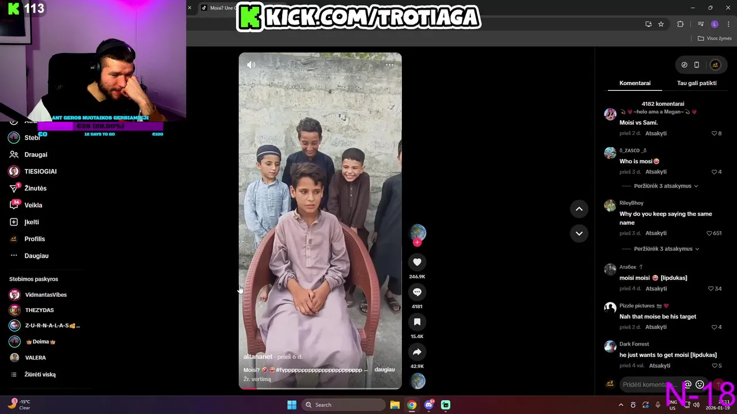Like the Pizzle pictures comment
The height and width of the screenshot is (414, 737).
(x=715, y=327)
